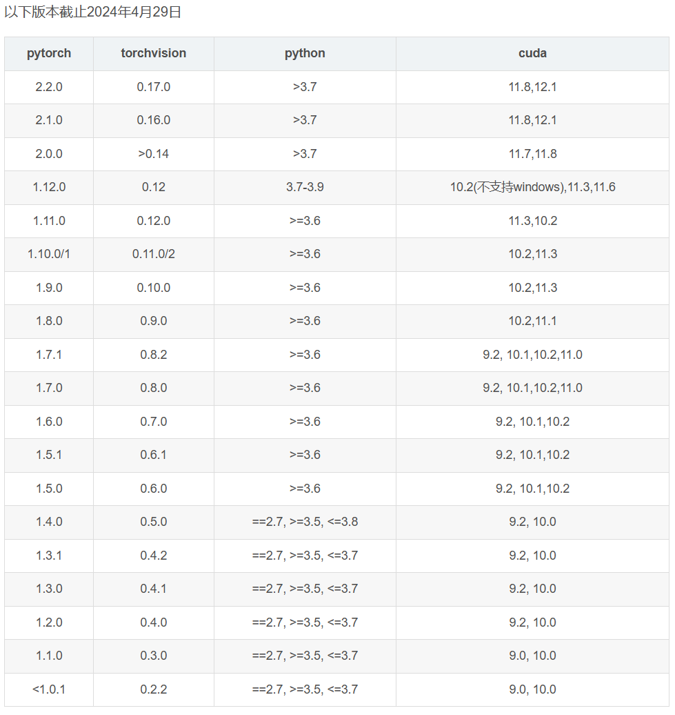
Task: Click the cuda cell 11.7,11.8
Action: click(x=532, y=154)
